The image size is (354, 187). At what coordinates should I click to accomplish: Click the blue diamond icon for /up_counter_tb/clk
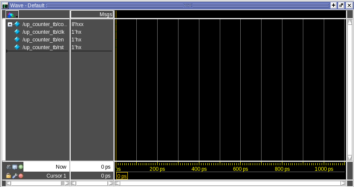pos(17,32)
